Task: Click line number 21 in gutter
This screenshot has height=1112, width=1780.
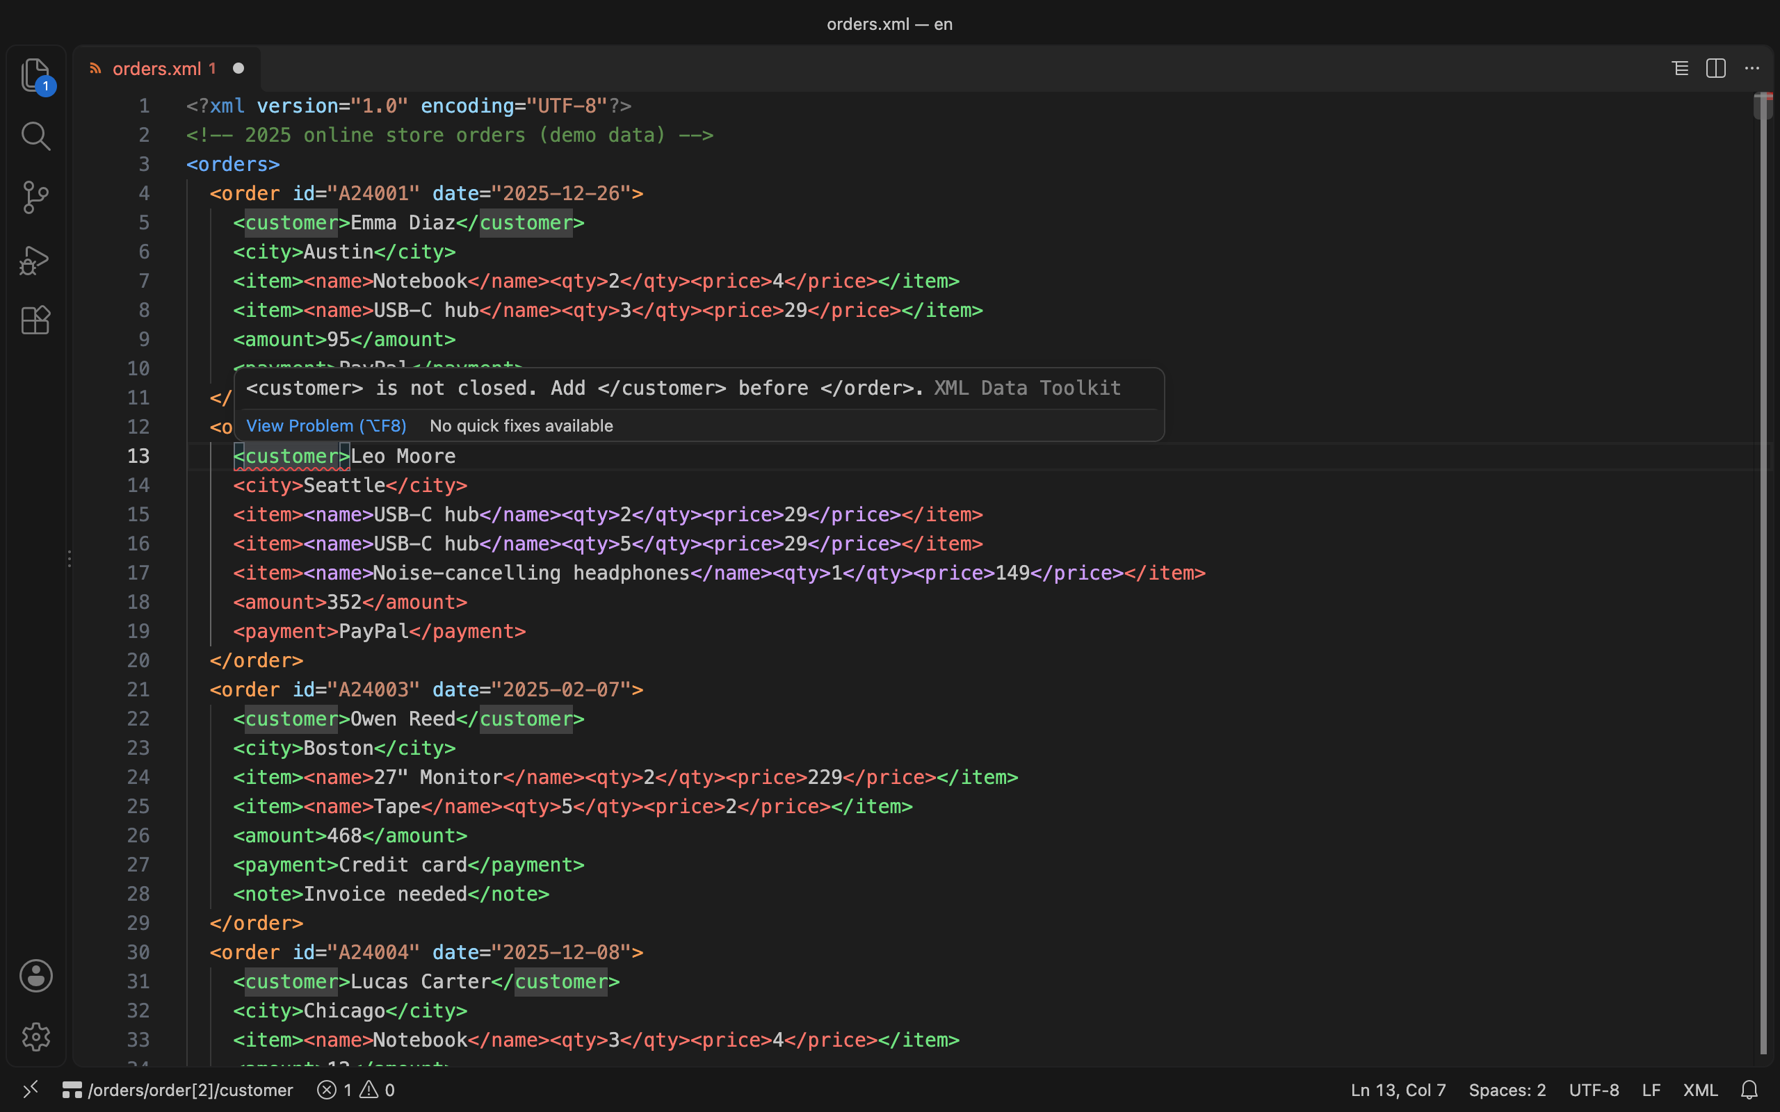Action: click(138, 689)
